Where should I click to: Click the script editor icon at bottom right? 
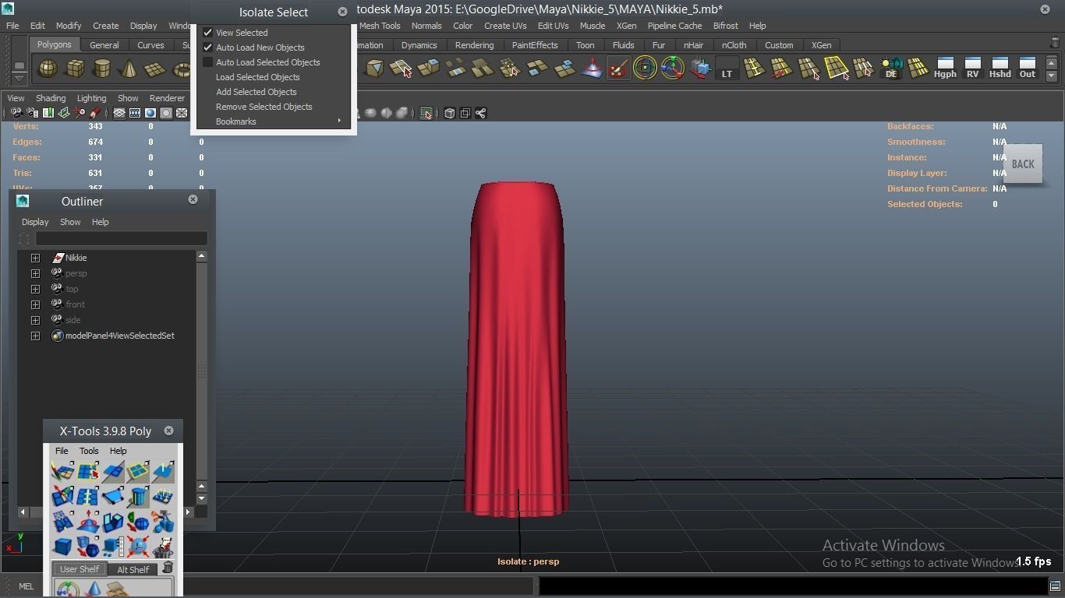point(1055,586)
